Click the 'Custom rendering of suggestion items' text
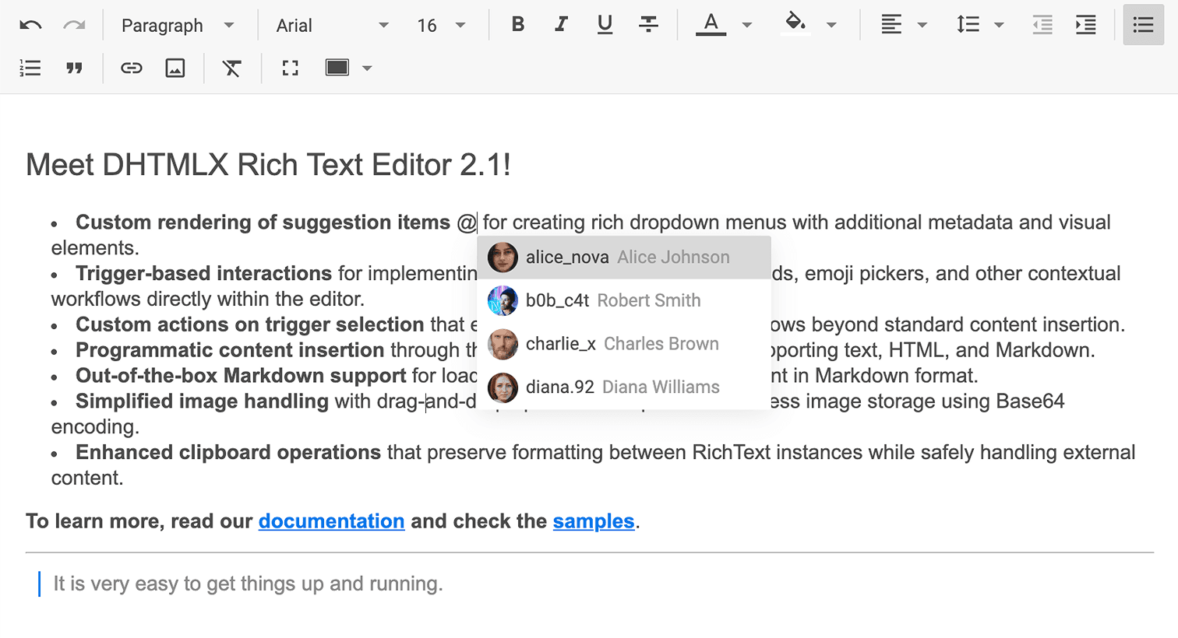Viewport: 1178px width, 638px height. coord(263,223)
